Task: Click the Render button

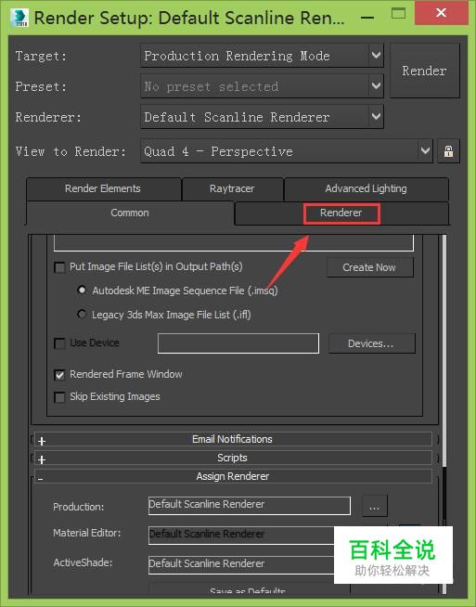Action: coord(425,71)
